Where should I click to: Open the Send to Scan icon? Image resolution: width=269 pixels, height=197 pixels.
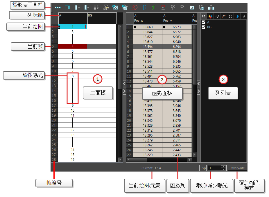coord(106,7)
